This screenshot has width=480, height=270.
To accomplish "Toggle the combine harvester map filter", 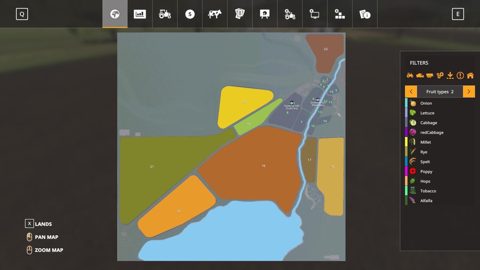I will (x=420, y=75).
